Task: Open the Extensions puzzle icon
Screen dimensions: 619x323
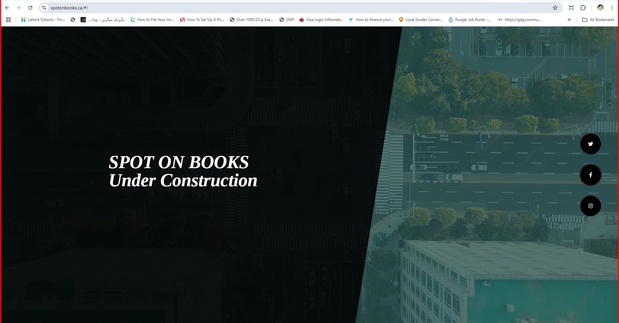Action: [x=583, y=8]
